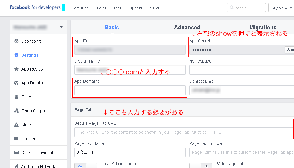Open Alerts in the sidebar
294x168 pixels.
click(x=38, y=125)
